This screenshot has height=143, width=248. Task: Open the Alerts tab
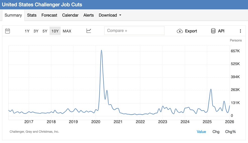pos(89,15)
